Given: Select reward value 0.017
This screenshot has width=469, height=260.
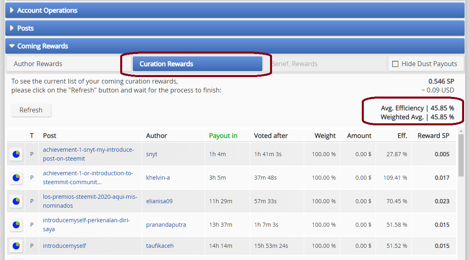Looking at the screenshot, I should point(442,178).
